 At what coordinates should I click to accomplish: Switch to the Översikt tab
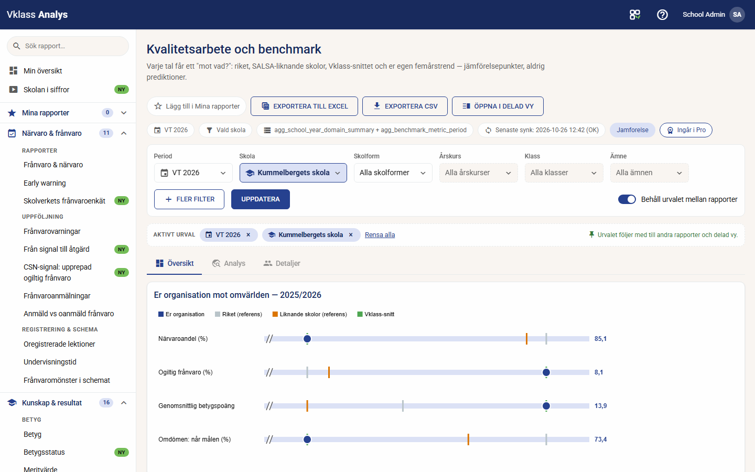(x=175, y=263)
